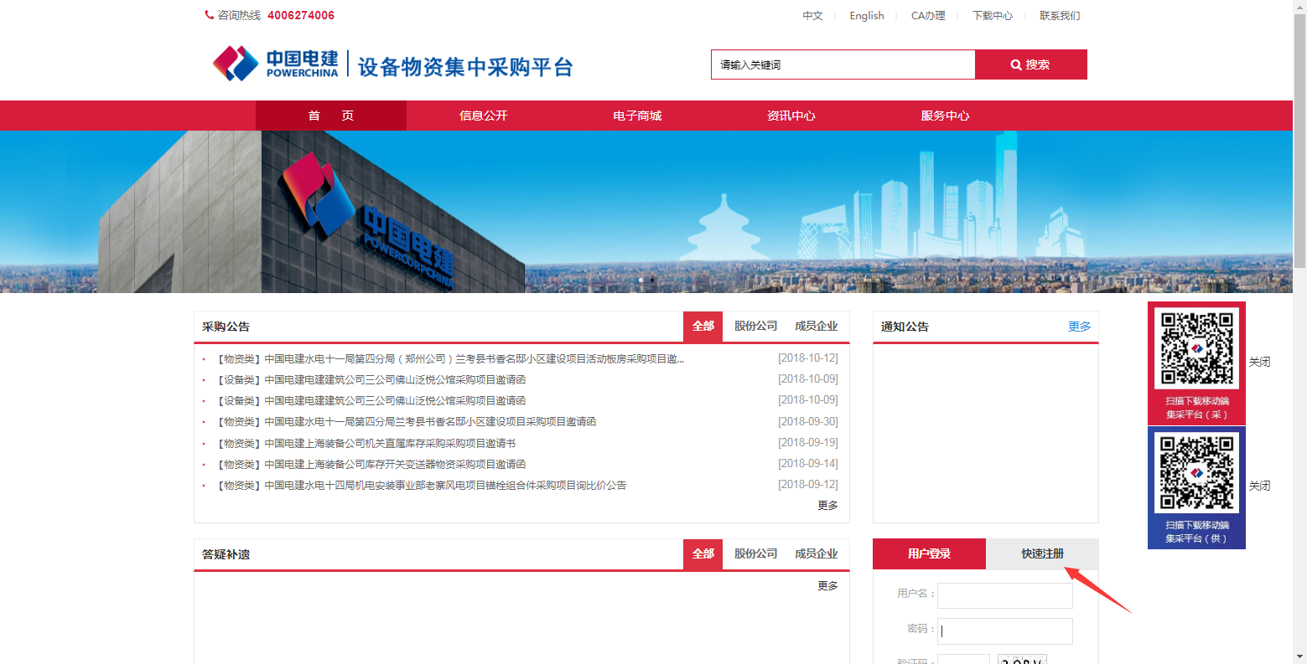Screen dimensions: 1307x664
Task: Focus the 请输入关键词 search field
Action: pyautogui.click(x=843, y=64)
